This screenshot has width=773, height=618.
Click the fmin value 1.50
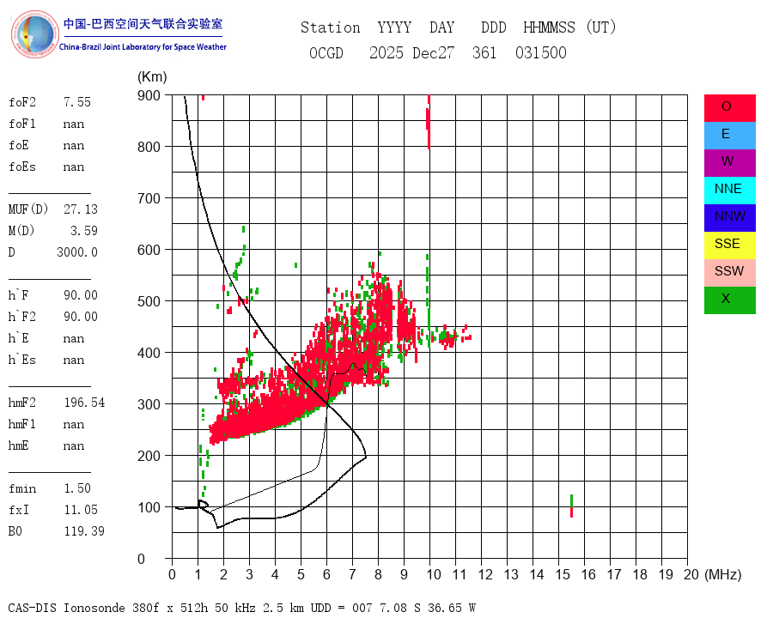coord(77,488)
